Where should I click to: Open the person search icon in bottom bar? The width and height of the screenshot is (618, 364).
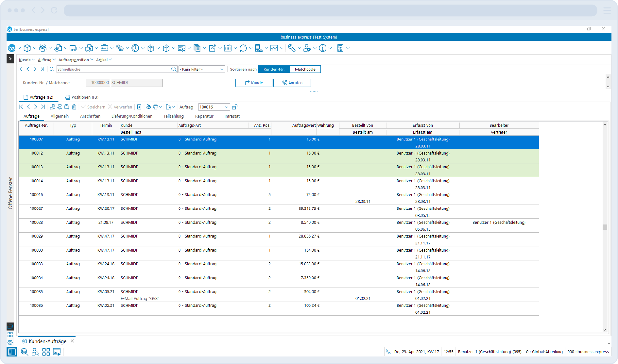click(x=35, y=352)
